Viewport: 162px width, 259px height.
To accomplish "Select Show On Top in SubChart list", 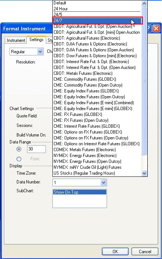I will click(80, 192).
